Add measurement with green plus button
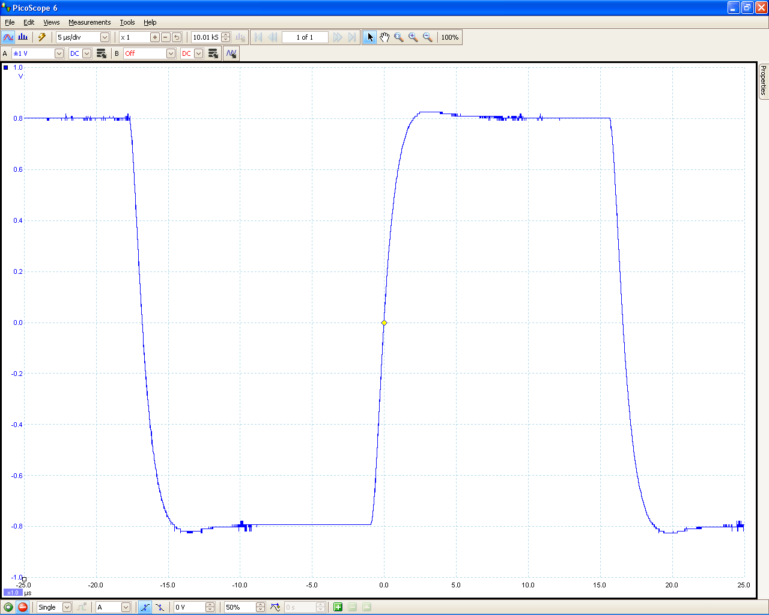Image resolution: width=769 pixels, height=615 pixels. 338,607
